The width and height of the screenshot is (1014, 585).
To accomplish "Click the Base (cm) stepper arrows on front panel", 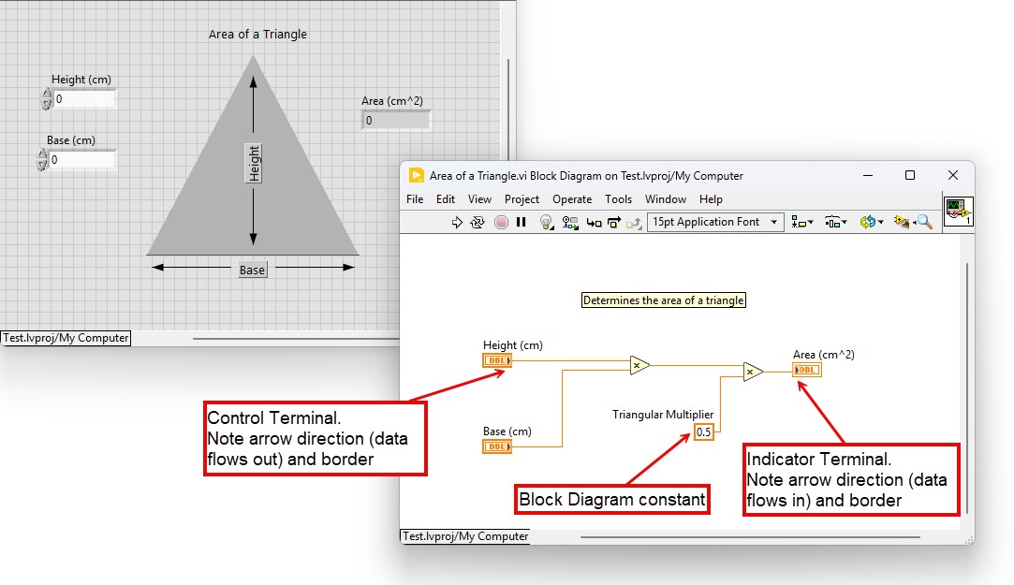I will [42, 160].
